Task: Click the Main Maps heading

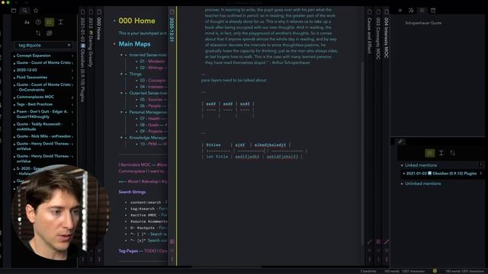Action: point(134,44)
